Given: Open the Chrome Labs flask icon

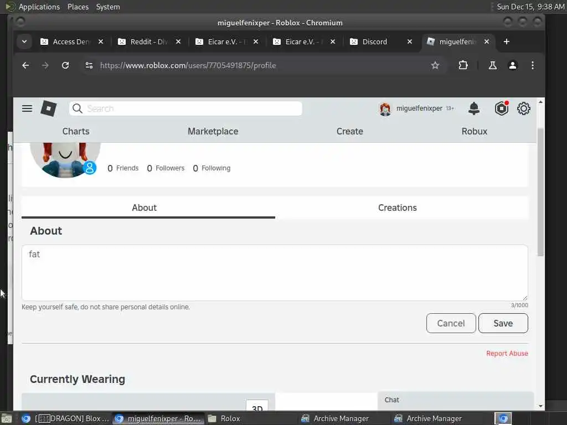Looking at the screenshot, I should coord(492,65).
